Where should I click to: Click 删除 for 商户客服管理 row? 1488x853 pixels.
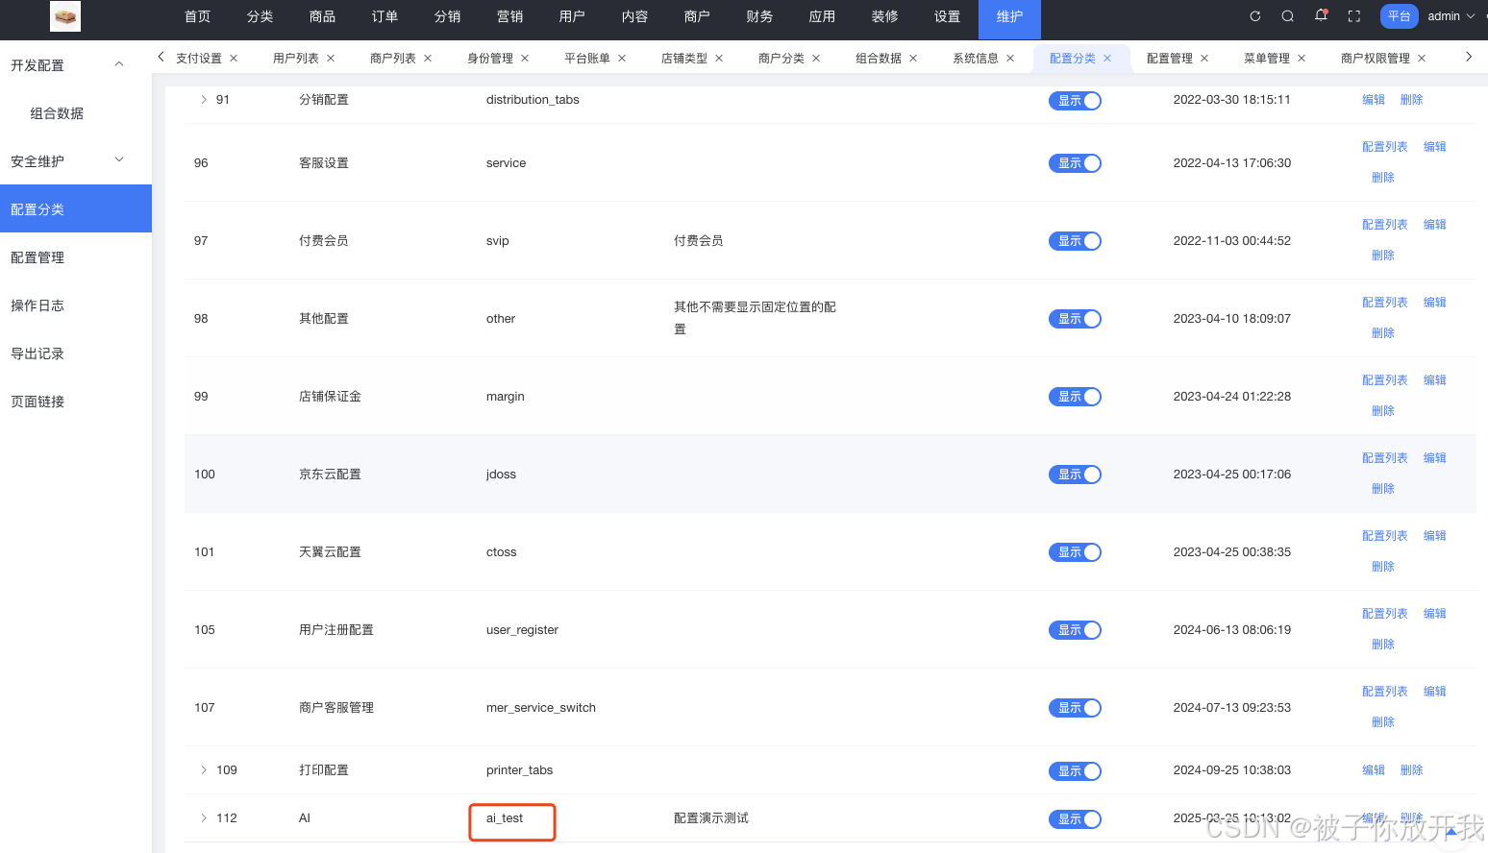(x=1382, y=722)
